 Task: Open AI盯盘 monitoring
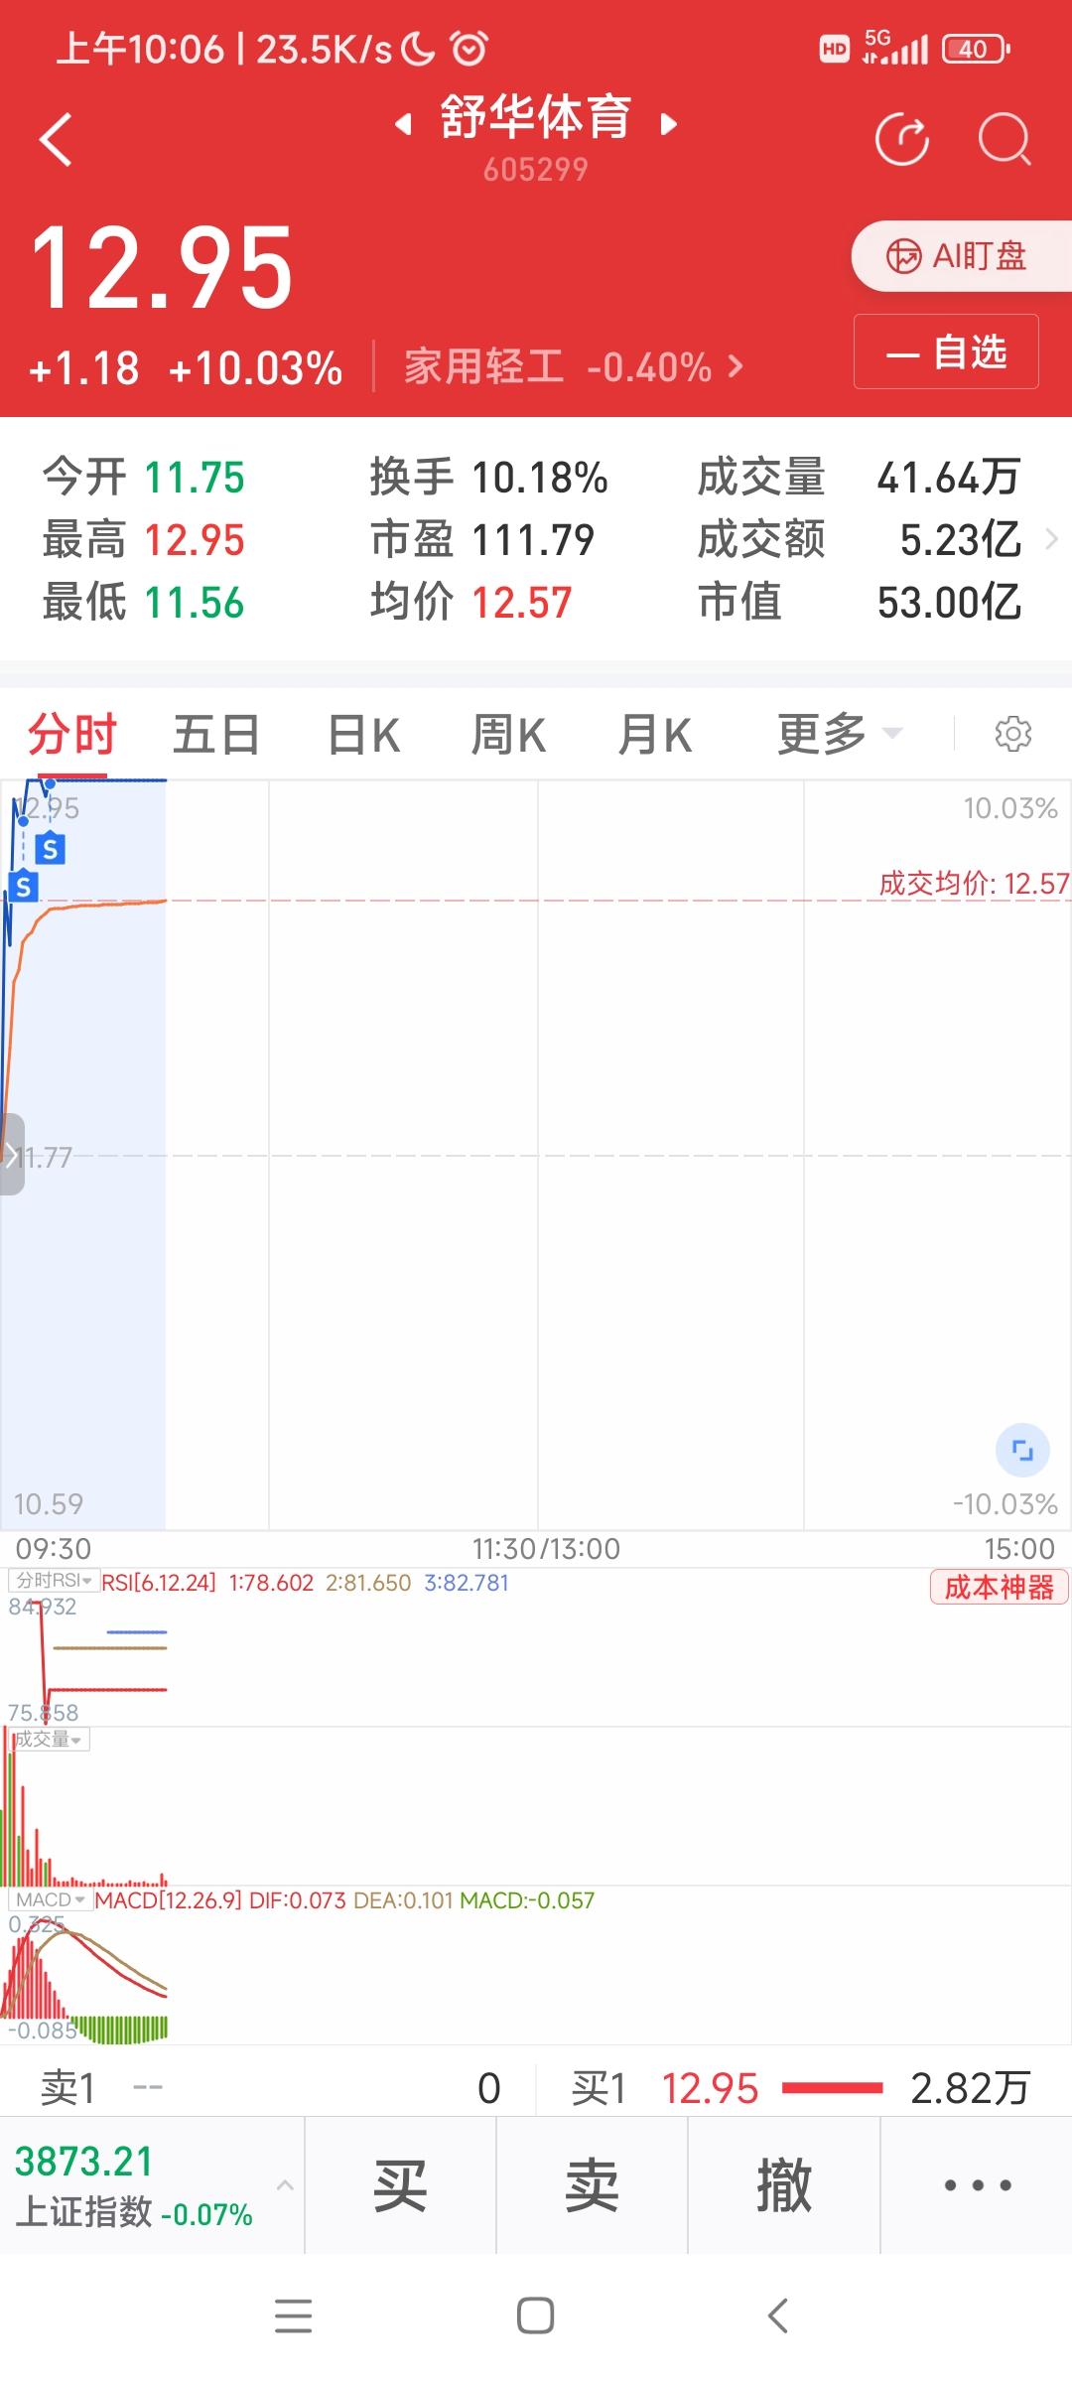[961, 256]
